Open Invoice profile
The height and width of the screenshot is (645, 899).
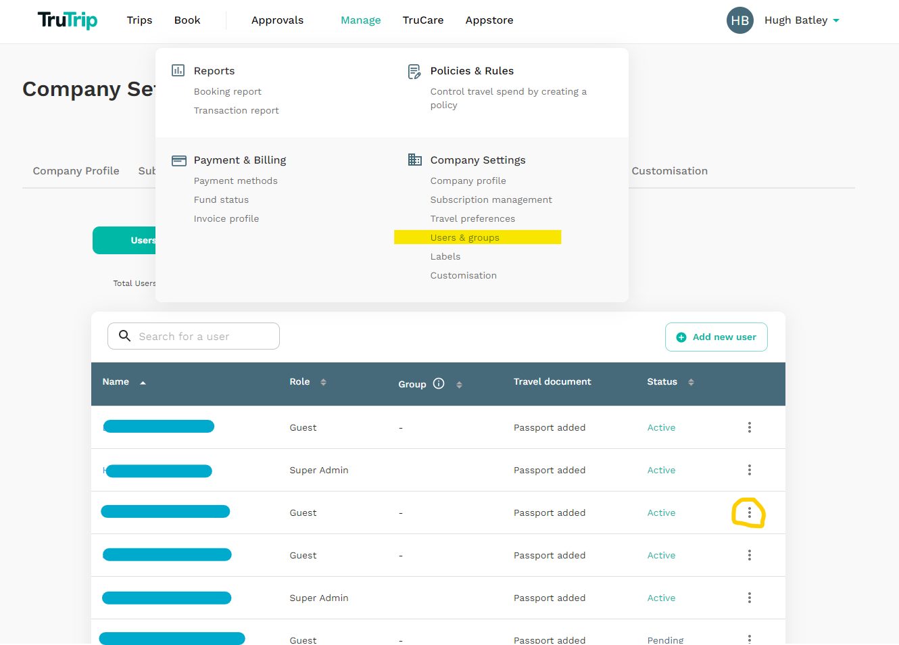[x=226, y=218]
